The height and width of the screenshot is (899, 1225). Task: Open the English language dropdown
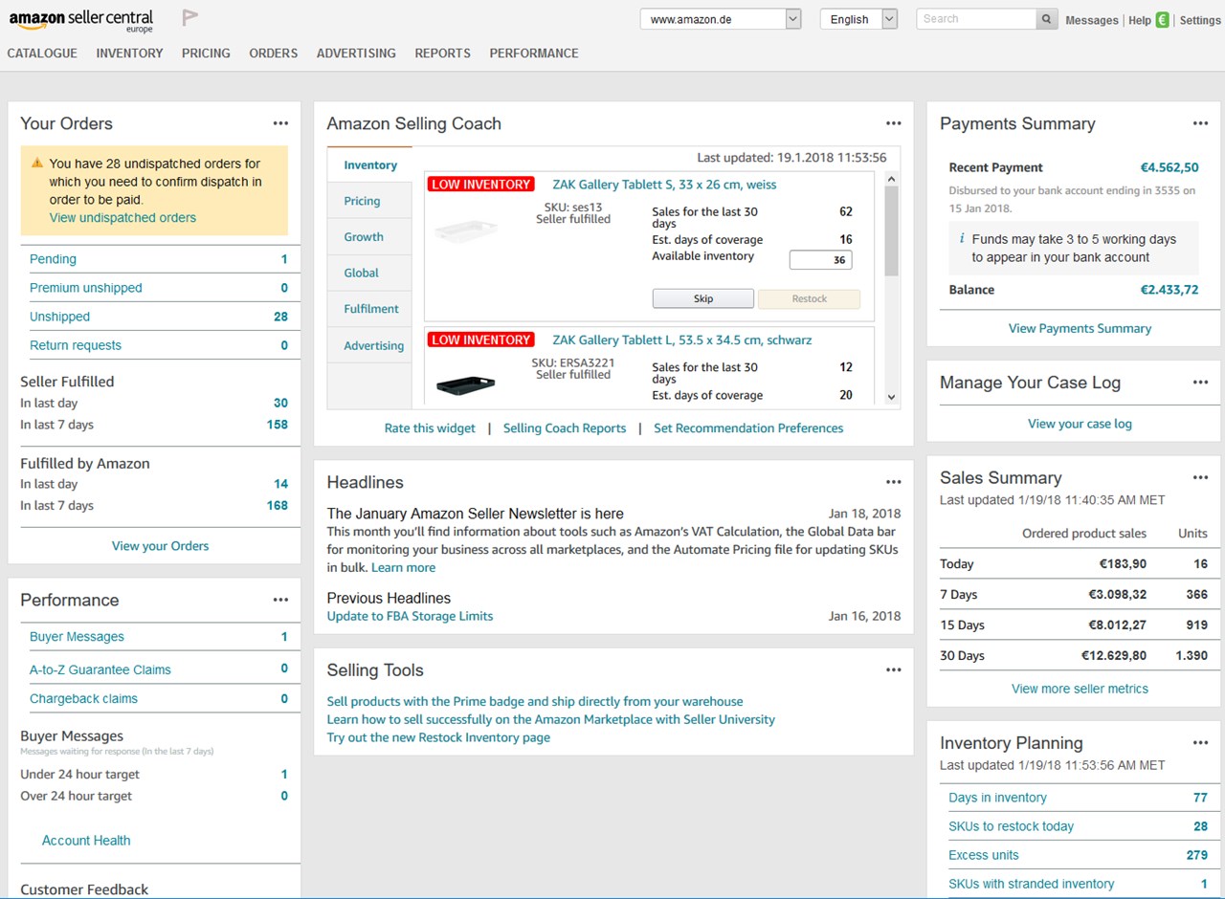[x=858, y=19]
